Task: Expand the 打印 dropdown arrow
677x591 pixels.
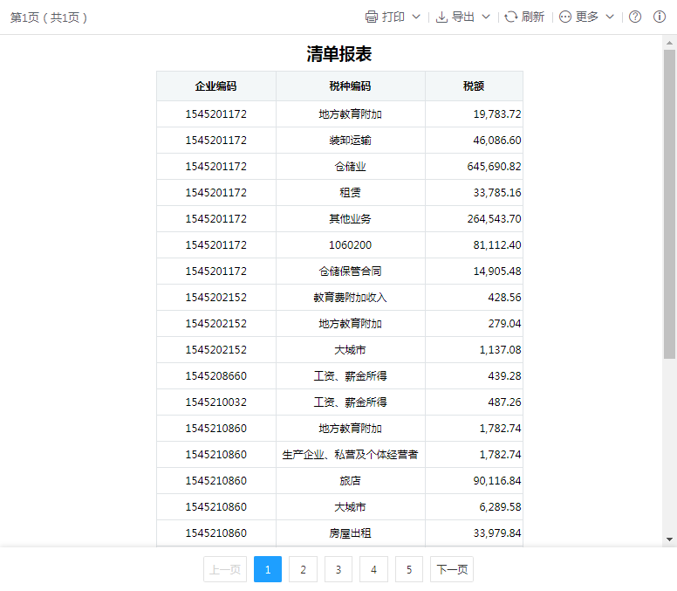Action: (x=416, y=17)
